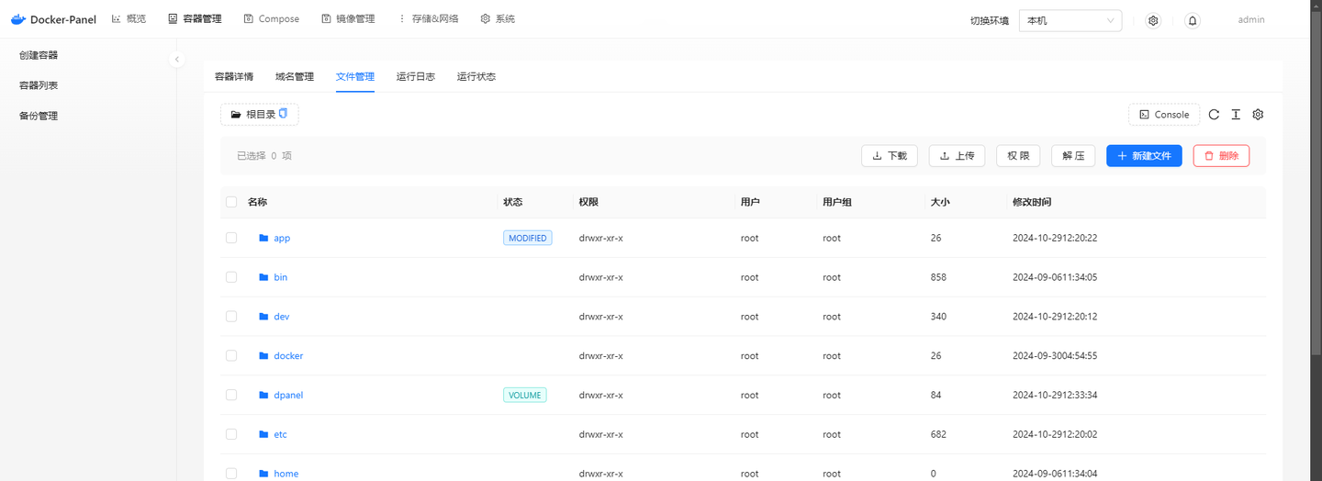Open the 本机 environment dropdown
This screenshot has height=481, width=1322.
pyautogui.click(x=1070, y=20)
